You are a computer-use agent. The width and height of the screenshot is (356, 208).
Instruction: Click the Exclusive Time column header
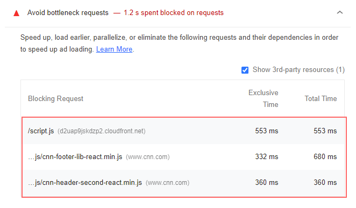coord(264,99)
